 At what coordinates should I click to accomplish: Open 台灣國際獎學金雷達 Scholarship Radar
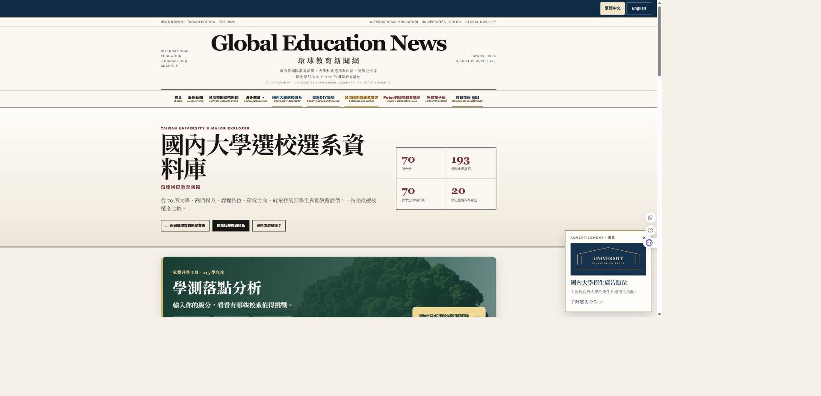(361, 99)
